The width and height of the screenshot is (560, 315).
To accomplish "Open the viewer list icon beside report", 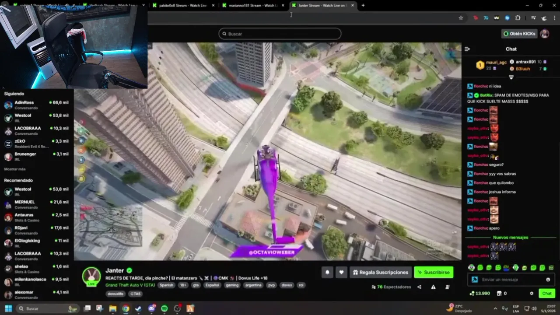I will point(447,287).
